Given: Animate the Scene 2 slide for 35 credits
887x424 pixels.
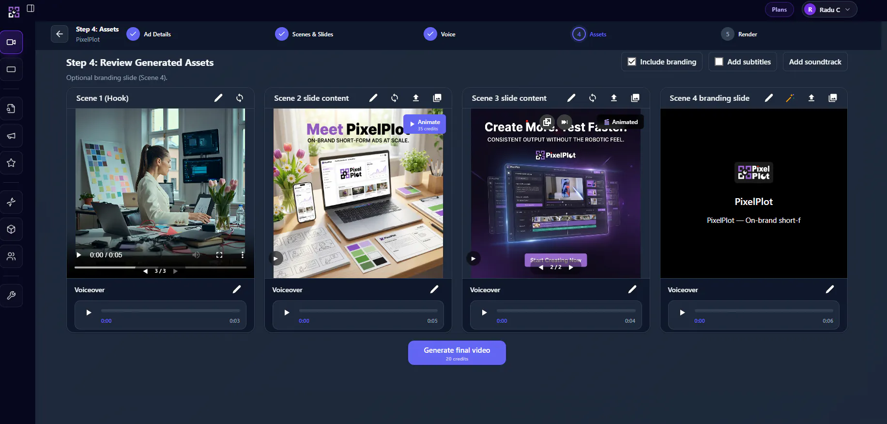Looking at the screenshot, I should 425,124.
